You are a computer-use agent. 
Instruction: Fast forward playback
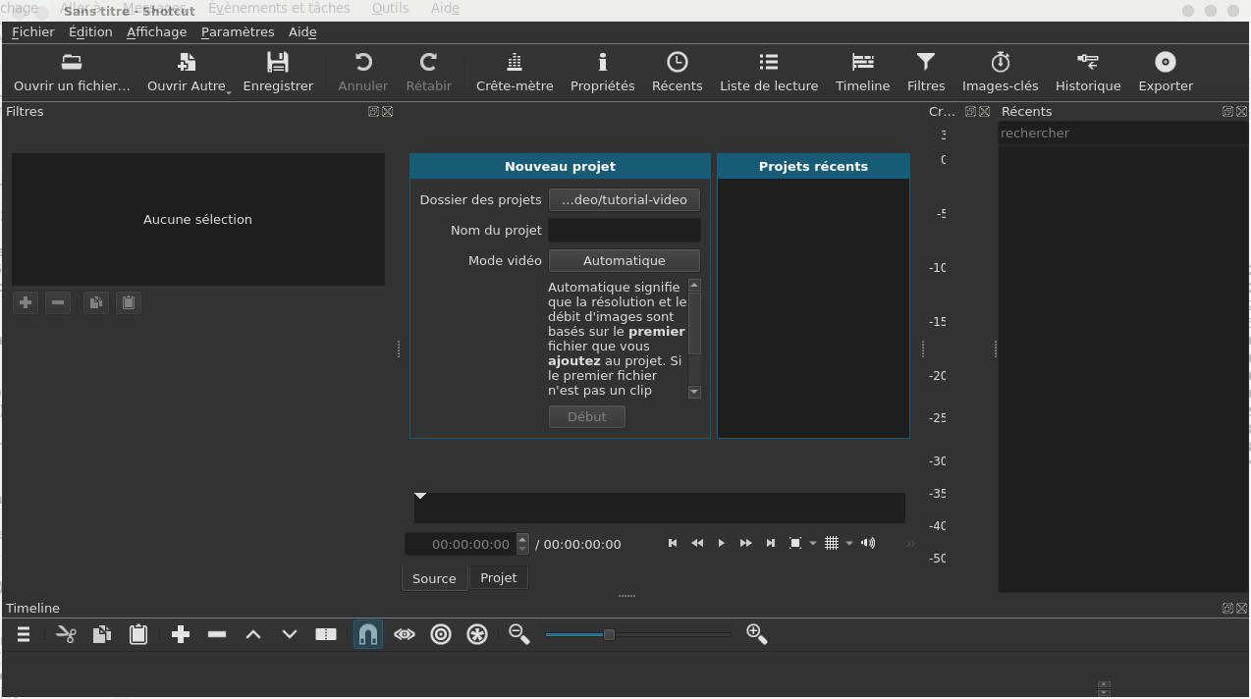[746, 543]
